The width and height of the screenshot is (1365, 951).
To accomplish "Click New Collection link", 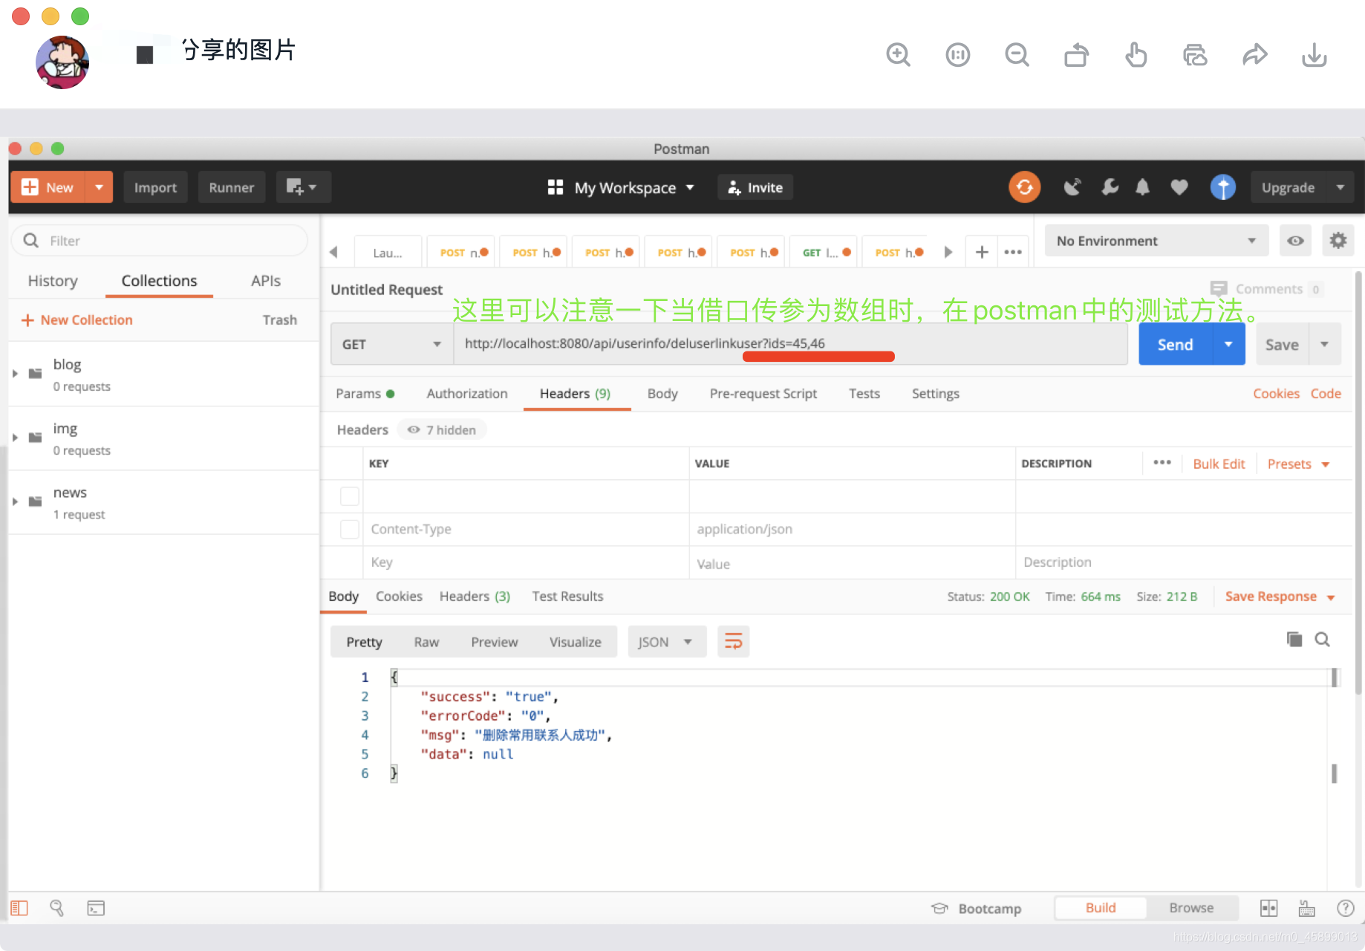I will pos(77,319).
